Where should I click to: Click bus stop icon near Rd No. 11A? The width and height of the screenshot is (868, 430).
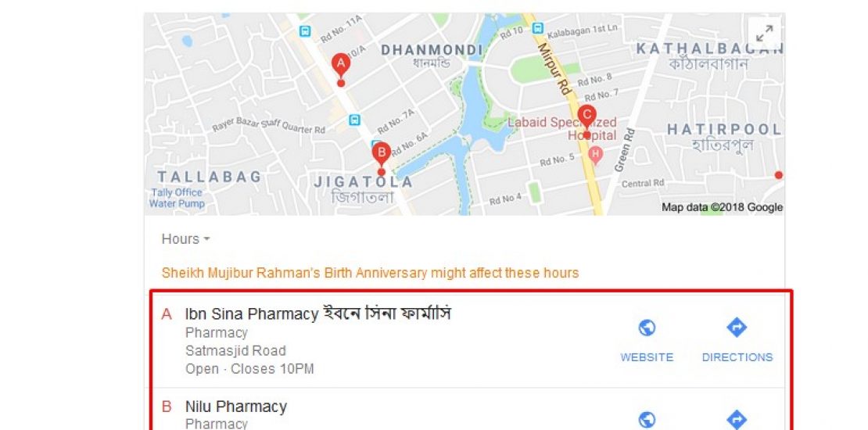pos(304,31)
